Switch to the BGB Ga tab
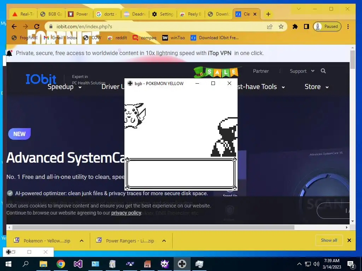Screen dimensions: 362x271 [51, 14]
